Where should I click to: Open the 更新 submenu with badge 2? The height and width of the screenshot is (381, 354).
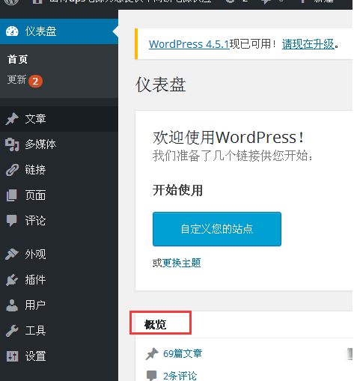click(x=25, y=80)
